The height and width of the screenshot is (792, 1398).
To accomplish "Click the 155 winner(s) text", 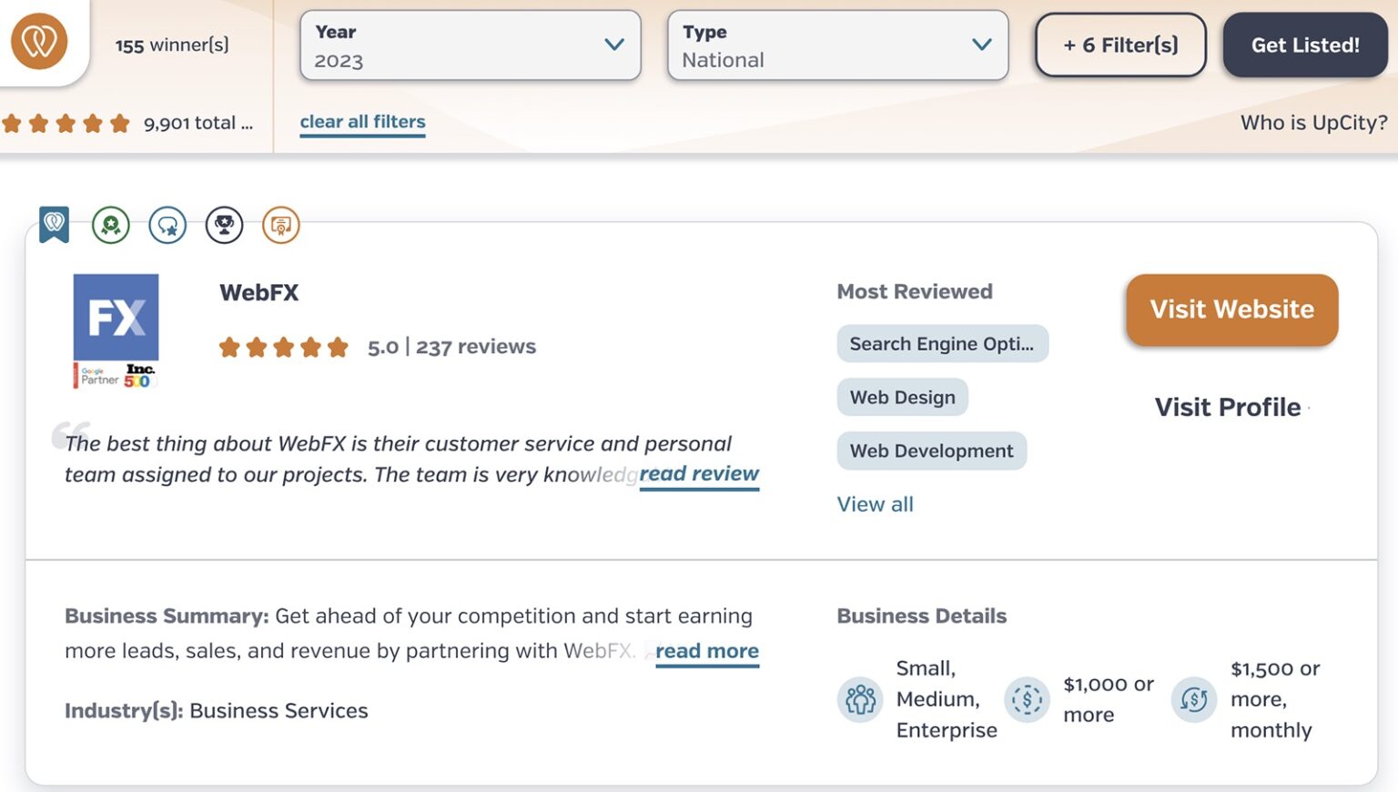I will pyautogui.click(x=172, y=45).
